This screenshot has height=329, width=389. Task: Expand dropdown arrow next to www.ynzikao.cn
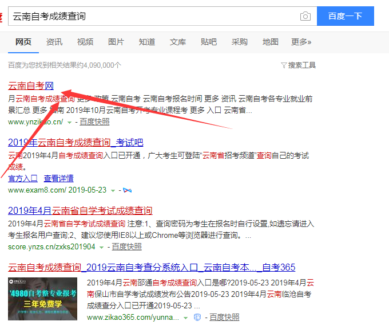pos(70,122)
